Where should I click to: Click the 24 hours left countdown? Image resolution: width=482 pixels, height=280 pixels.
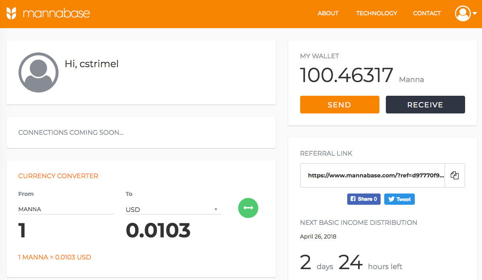pyautogui.click(x=371, y=262)
